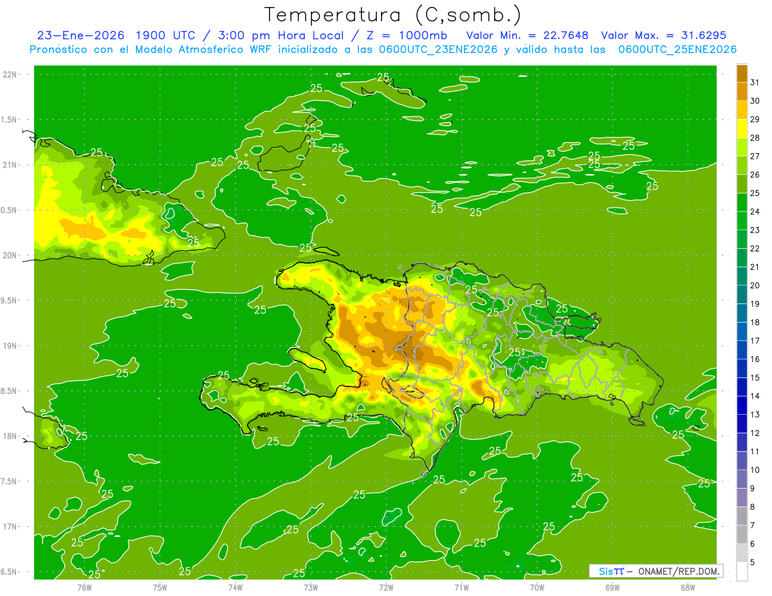
Task: Click the lime swatch between 27 and 28
Action: click(x=742, y=147)
